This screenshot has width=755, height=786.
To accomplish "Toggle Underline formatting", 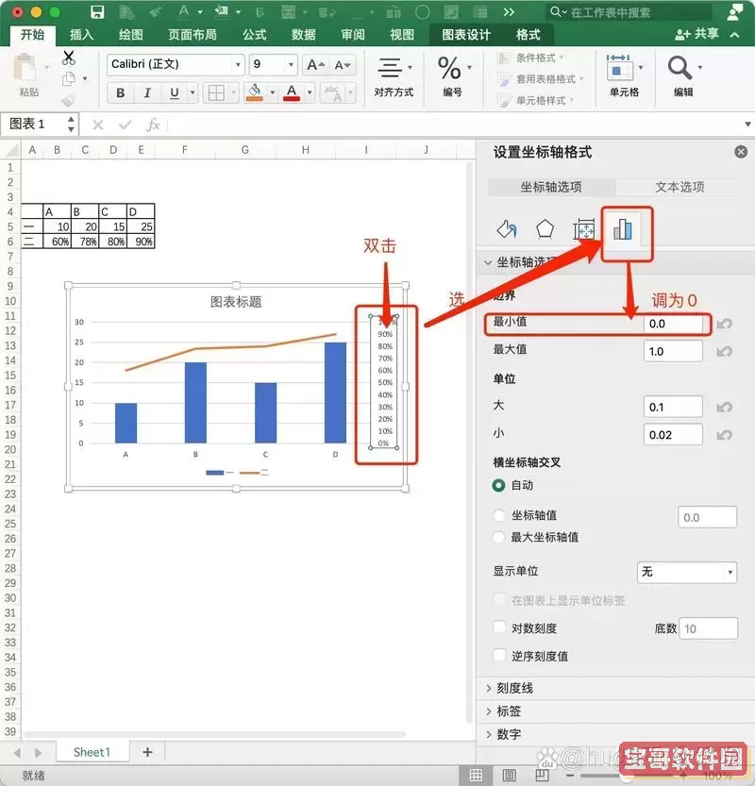I will click(x=175, y=92).
